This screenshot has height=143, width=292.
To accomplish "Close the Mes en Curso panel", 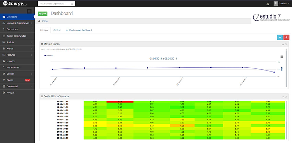I will [286, 44].
